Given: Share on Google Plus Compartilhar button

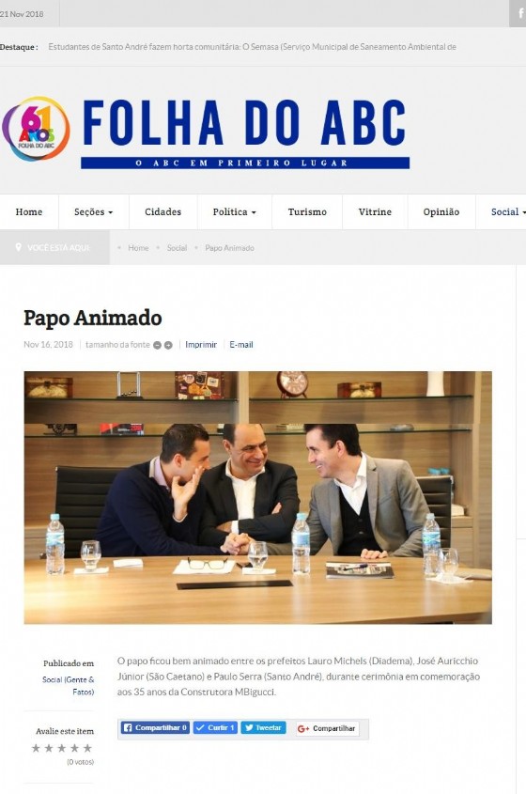Looking at the screenshot, I should pyautogui.click(x=327, y=728).
